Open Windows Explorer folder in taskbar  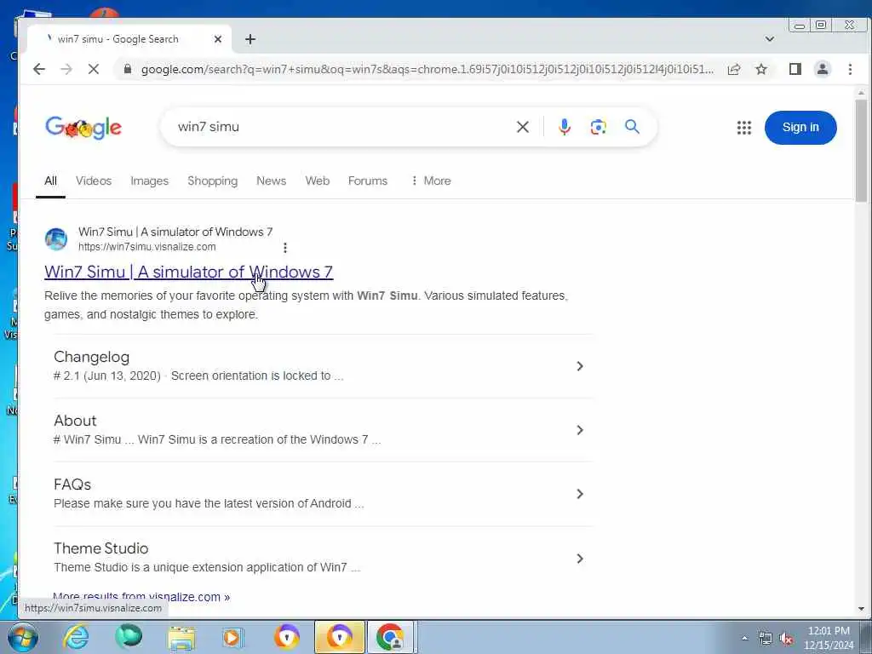pyautogui.click(x=181, y=637)
